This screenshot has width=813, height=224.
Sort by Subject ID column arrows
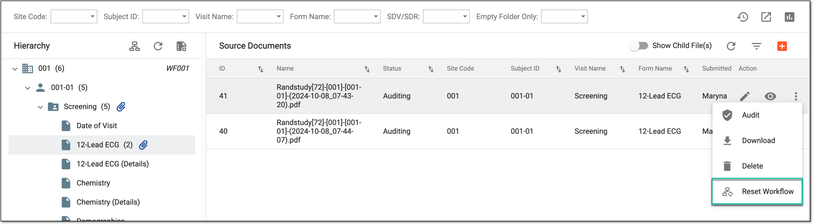point(558,69)
